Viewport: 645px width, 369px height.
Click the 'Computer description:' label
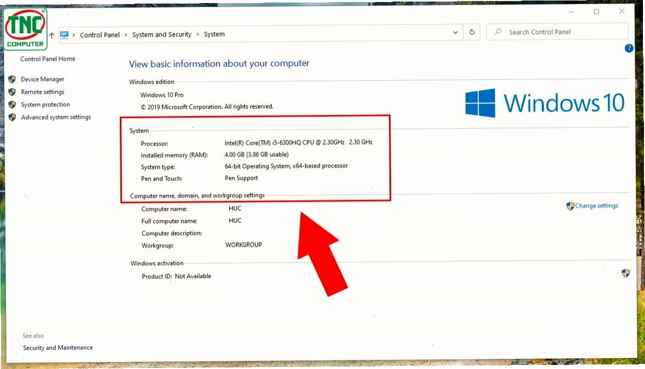click(171, 234)
